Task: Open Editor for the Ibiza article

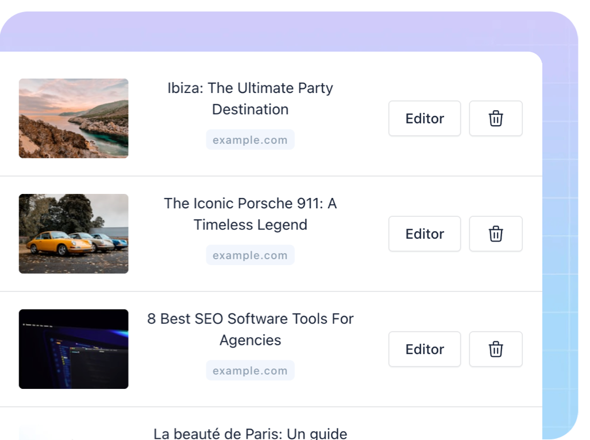Action: pyautogui.click(x=425, y=119)
